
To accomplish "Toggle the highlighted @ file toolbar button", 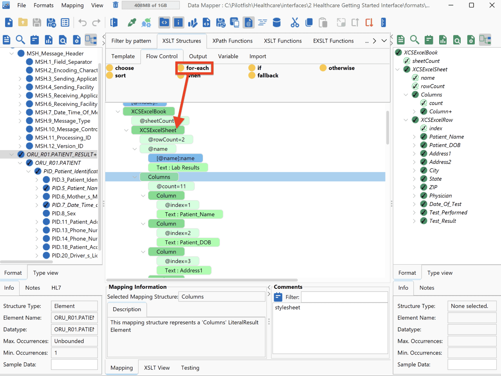I will tap(249, 23).
